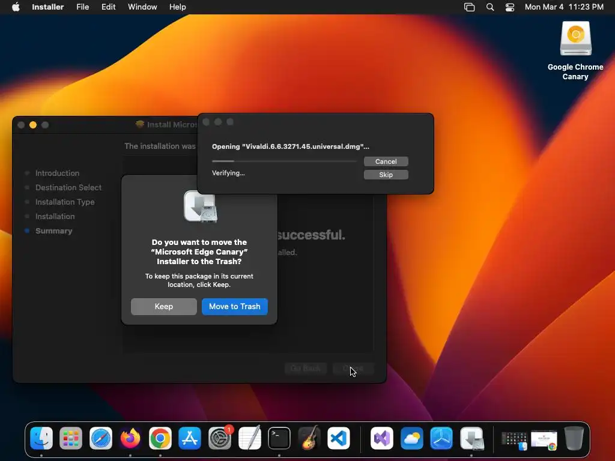Open Launchpad in the dock
Screen dimensions: 615x461
[x=71, y=438]
